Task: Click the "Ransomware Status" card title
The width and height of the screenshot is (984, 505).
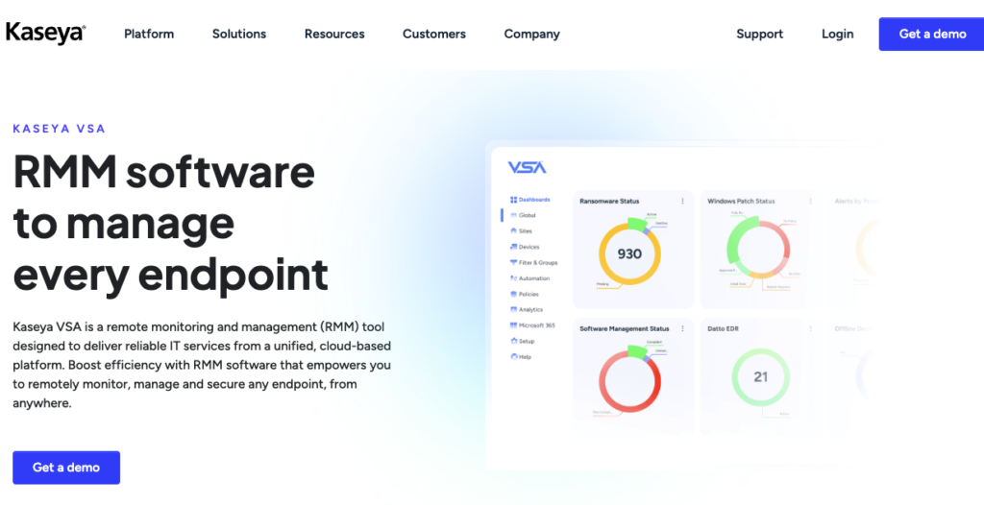Action: point(609,202)
